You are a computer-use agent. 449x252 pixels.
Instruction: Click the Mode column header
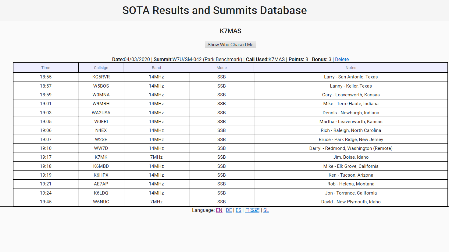pyautogui.click(x=222, y=68)
